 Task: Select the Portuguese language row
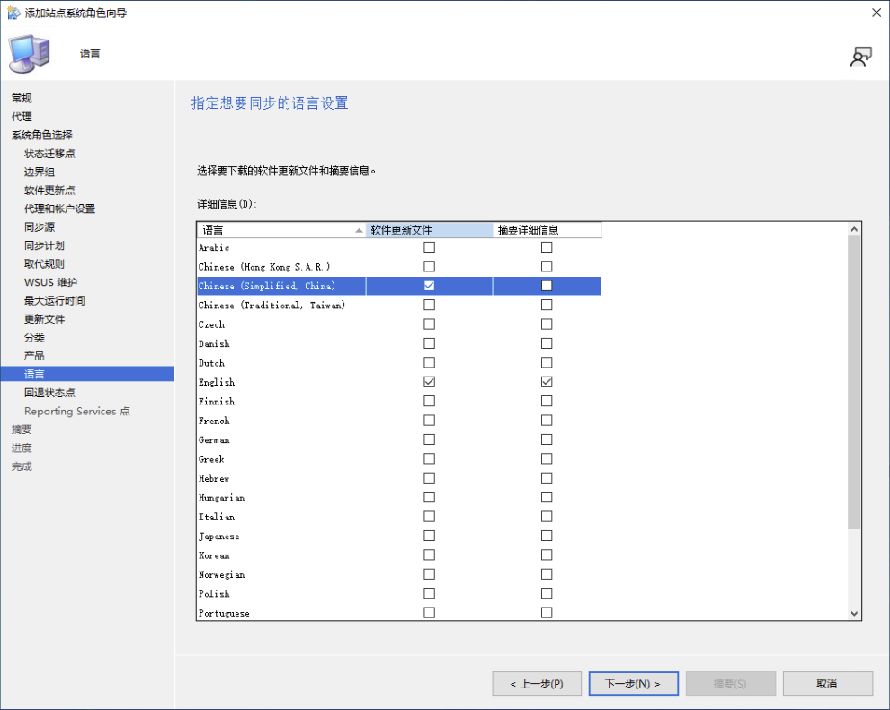pos(399,612)
